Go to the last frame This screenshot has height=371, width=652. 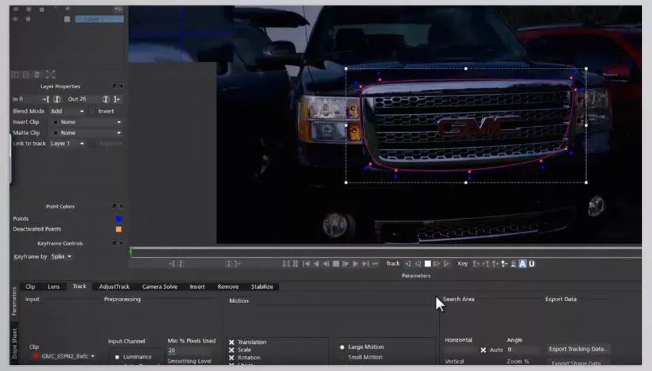click(365, 264)
